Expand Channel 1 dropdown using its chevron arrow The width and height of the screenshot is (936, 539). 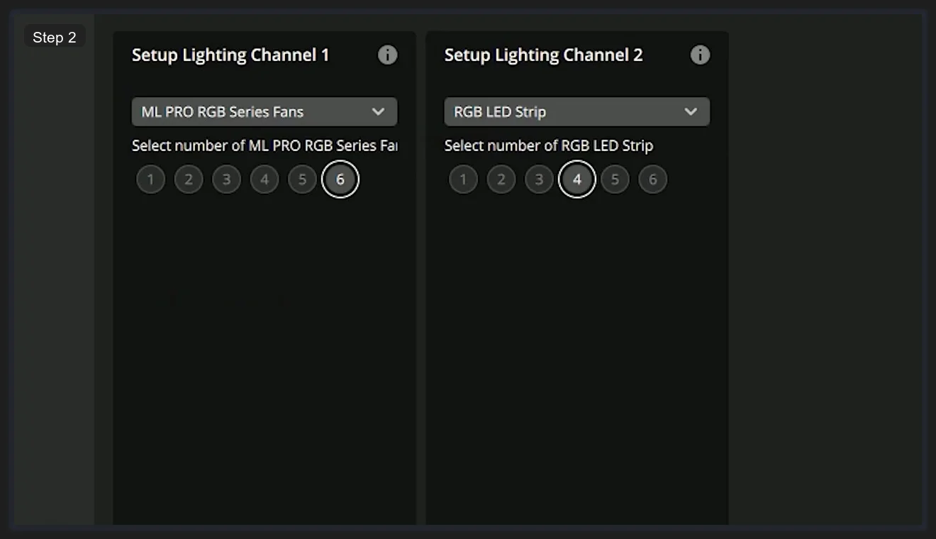tap(378, 111)
